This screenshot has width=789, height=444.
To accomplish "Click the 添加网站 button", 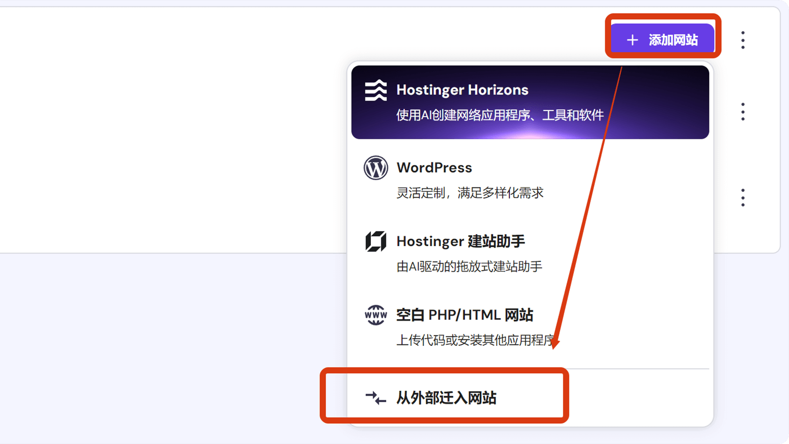I will (x=662, y=39).
